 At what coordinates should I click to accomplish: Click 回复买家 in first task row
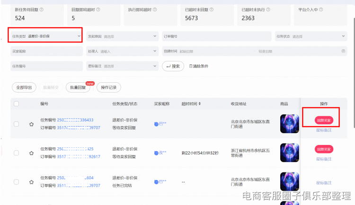(x=324, y=120)
